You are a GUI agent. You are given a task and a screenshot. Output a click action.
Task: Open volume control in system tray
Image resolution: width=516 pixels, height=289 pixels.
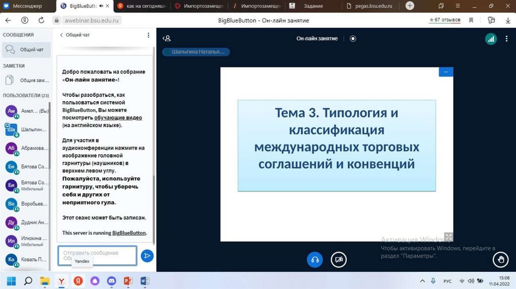pyautogui.click(x=471, y=281)
